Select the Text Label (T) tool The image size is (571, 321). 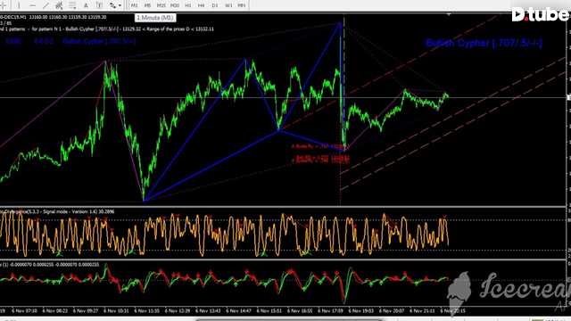(99, 5)
